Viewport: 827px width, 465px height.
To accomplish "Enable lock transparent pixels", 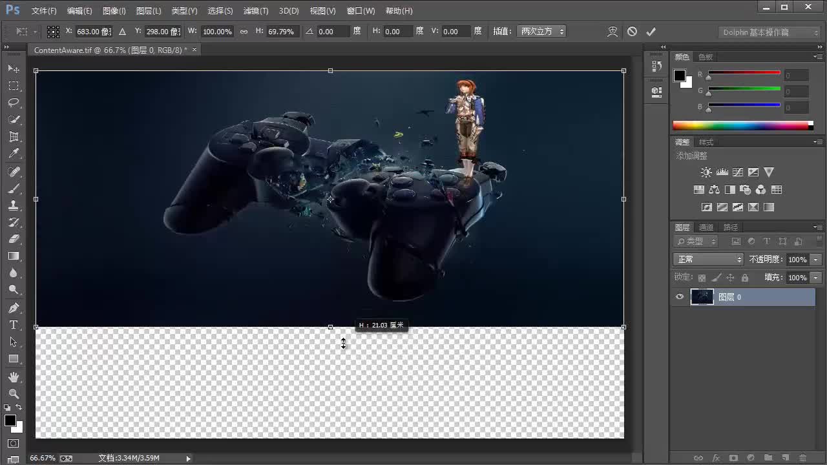I will point(702,277).
